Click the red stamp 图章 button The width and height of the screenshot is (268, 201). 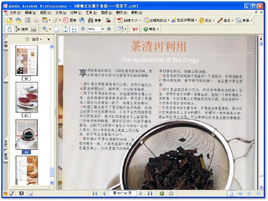pyautogui.click(x=69, y=21)
